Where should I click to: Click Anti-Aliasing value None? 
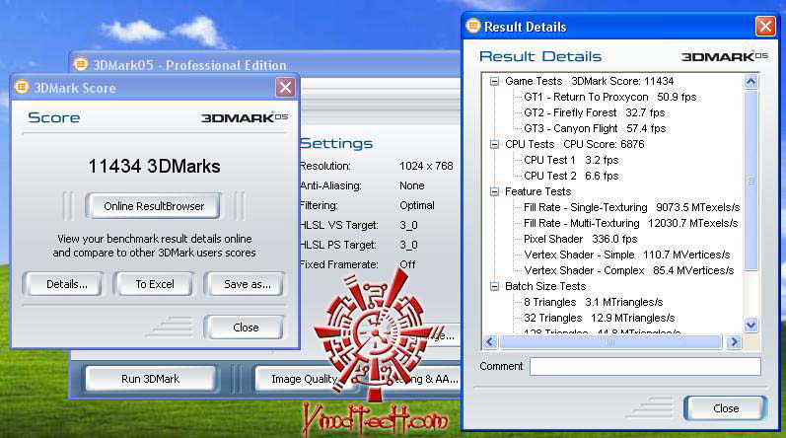click(x=411, y=185)
